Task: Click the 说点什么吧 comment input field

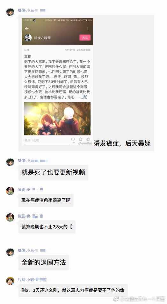Action: [47, 141]
